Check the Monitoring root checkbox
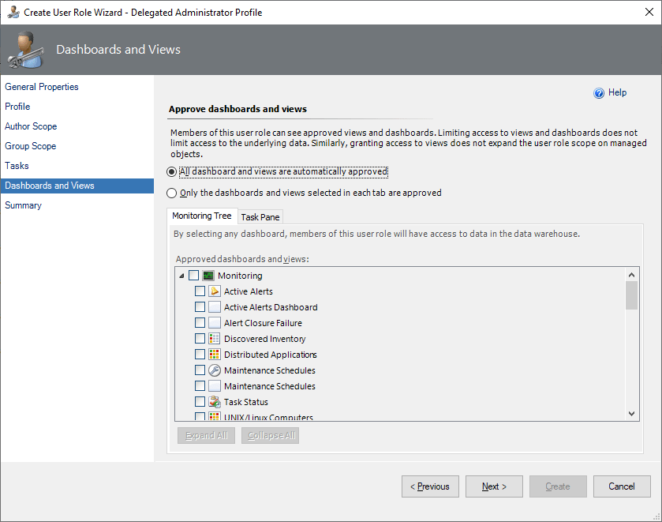Viewport: 662px width, 522px height. coord(194,276)
